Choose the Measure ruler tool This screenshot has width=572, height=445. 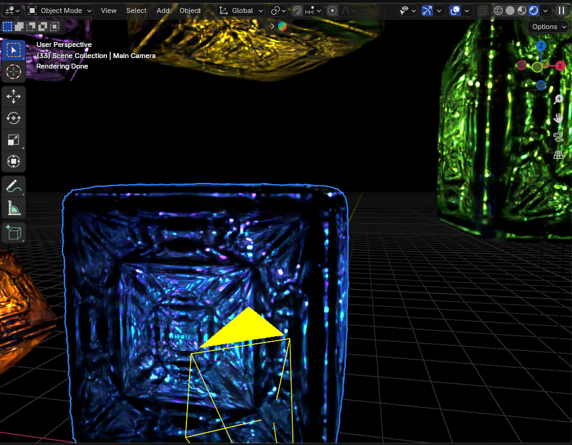14,208
